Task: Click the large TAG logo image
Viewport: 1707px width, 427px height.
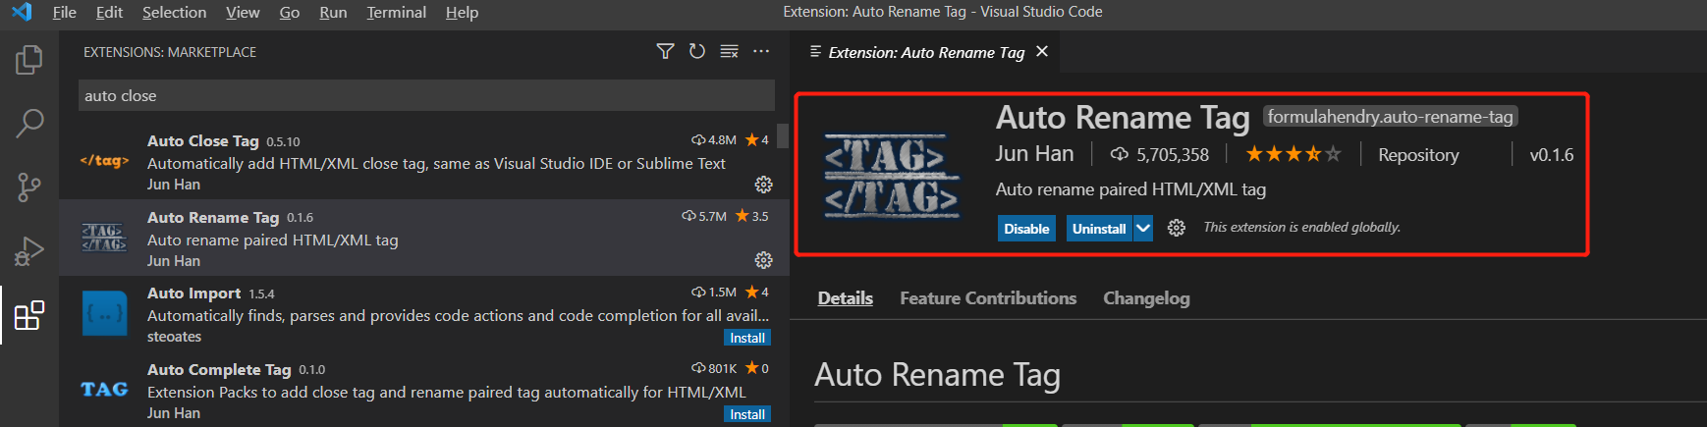Action: point(892,177)
